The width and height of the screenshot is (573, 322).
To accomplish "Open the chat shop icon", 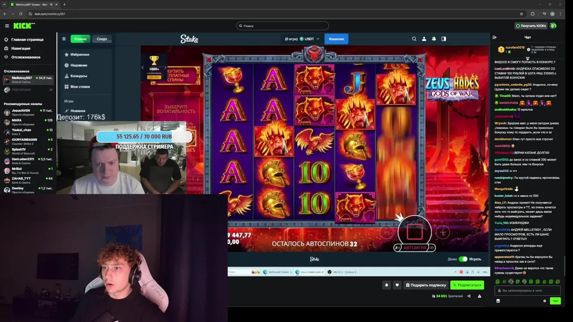I will [x=498, y=301].
